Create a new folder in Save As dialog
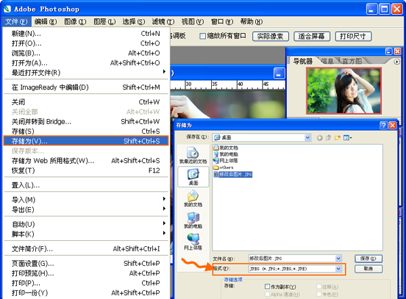The image size is (406, 299). pyautogui.click(x=337, y=138)
